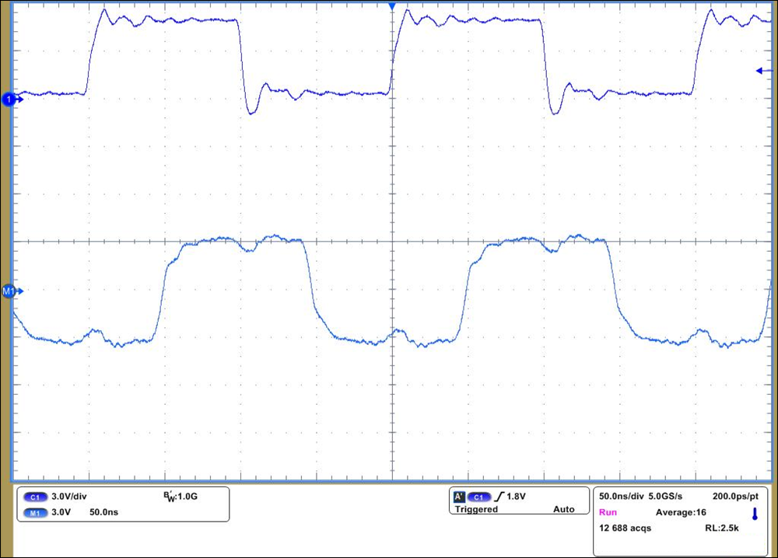Toggle Average:16 acquisition mode
This screenshot has width=778, height=558.
681,512
